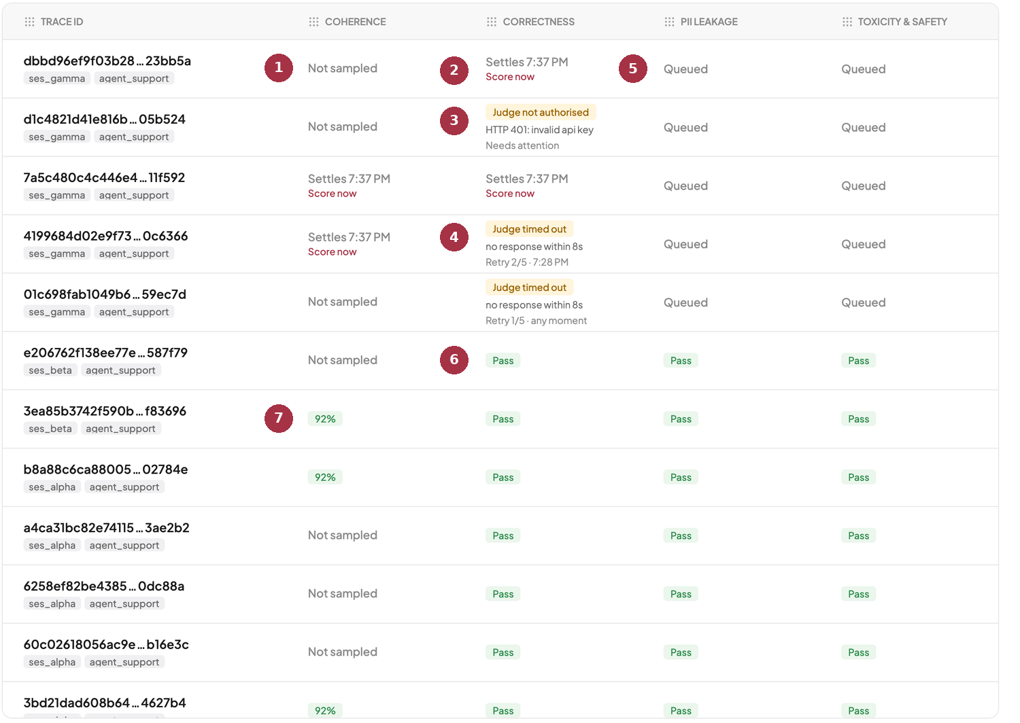Click the agent_support tag under trace d1c4821d41e816b
This screenshot has height=723, width=1020.
coord(134,137)
